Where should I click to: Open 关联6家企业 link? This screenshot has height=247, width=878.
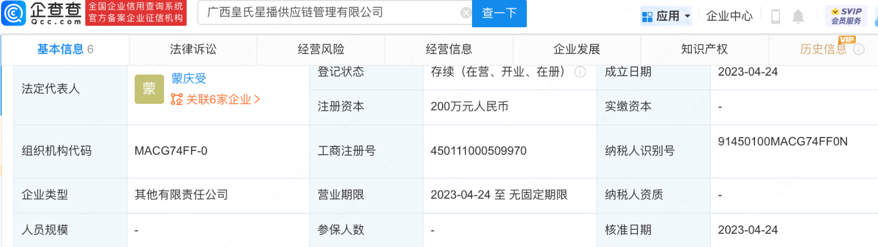click(x=223, y=99)
